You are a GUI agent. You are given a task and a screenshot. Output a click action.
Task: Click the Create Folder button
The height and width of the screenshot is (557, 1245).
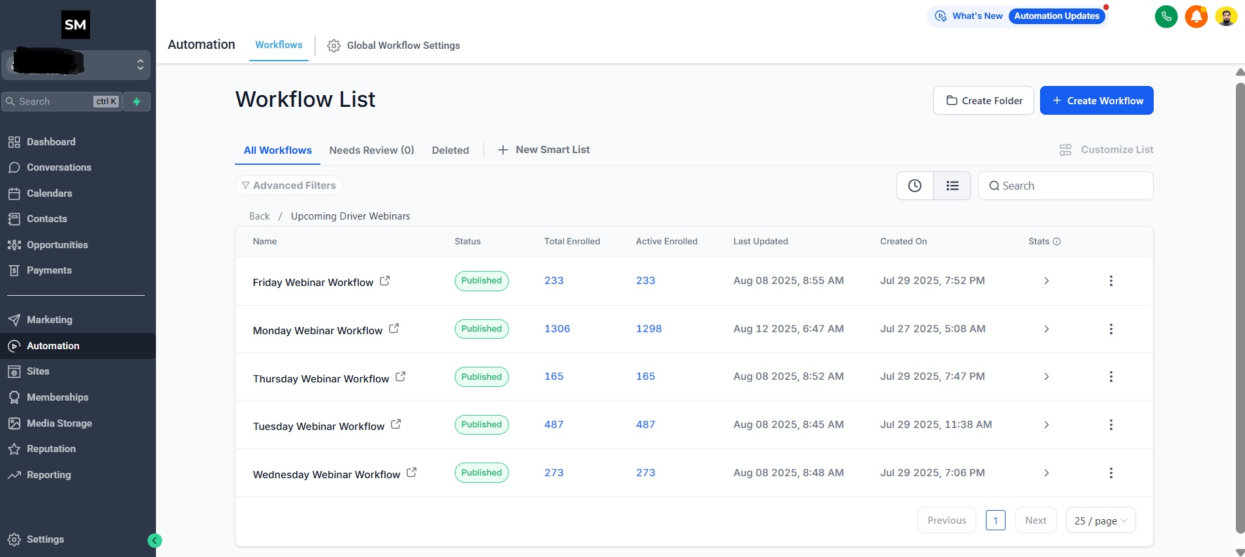point(983,101)
